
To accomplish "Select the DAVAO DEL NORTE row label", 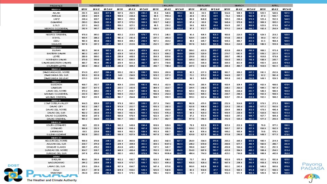I will tap(56, 109).
